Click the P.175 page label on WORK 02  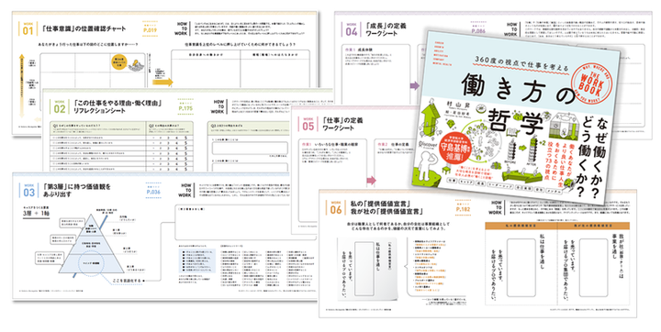[x=185, y=108]
